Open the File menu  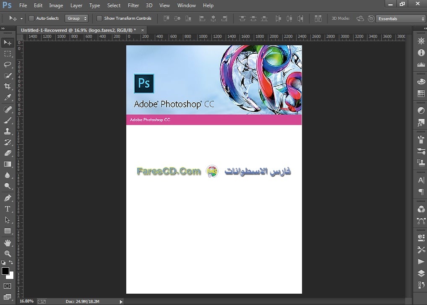pos(23,5)
